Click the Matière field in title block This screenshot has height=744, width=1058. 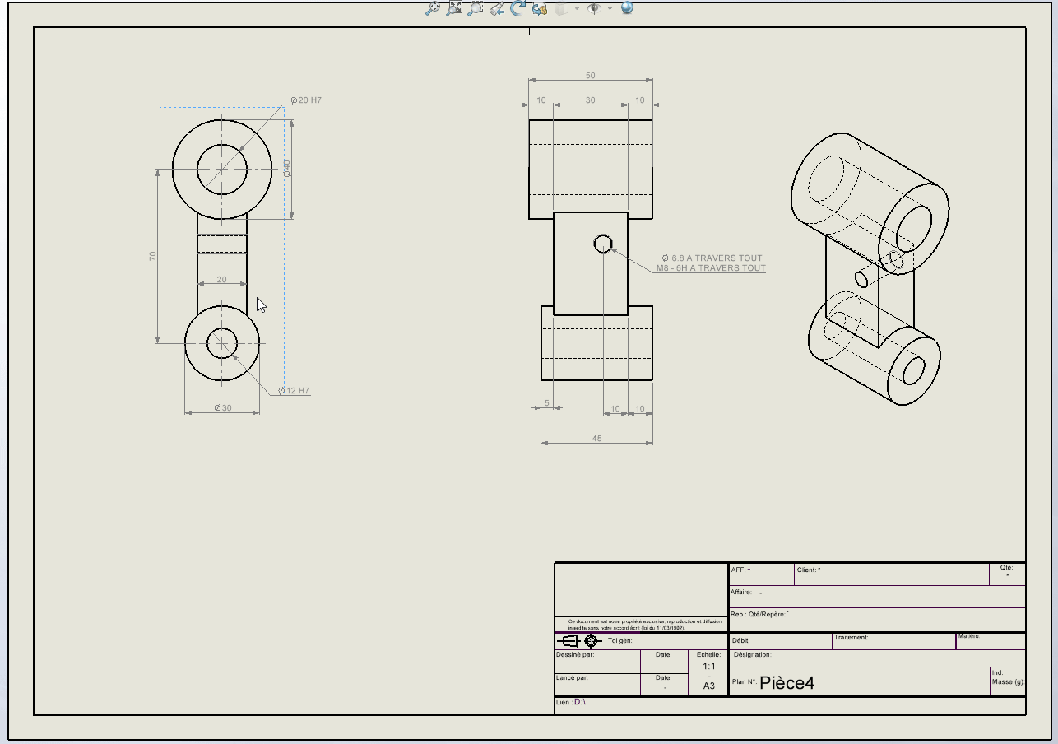[991, 641]
